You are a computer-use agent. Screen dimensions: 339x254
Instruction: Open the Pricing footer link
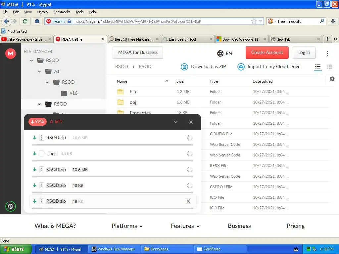point(296,226)
